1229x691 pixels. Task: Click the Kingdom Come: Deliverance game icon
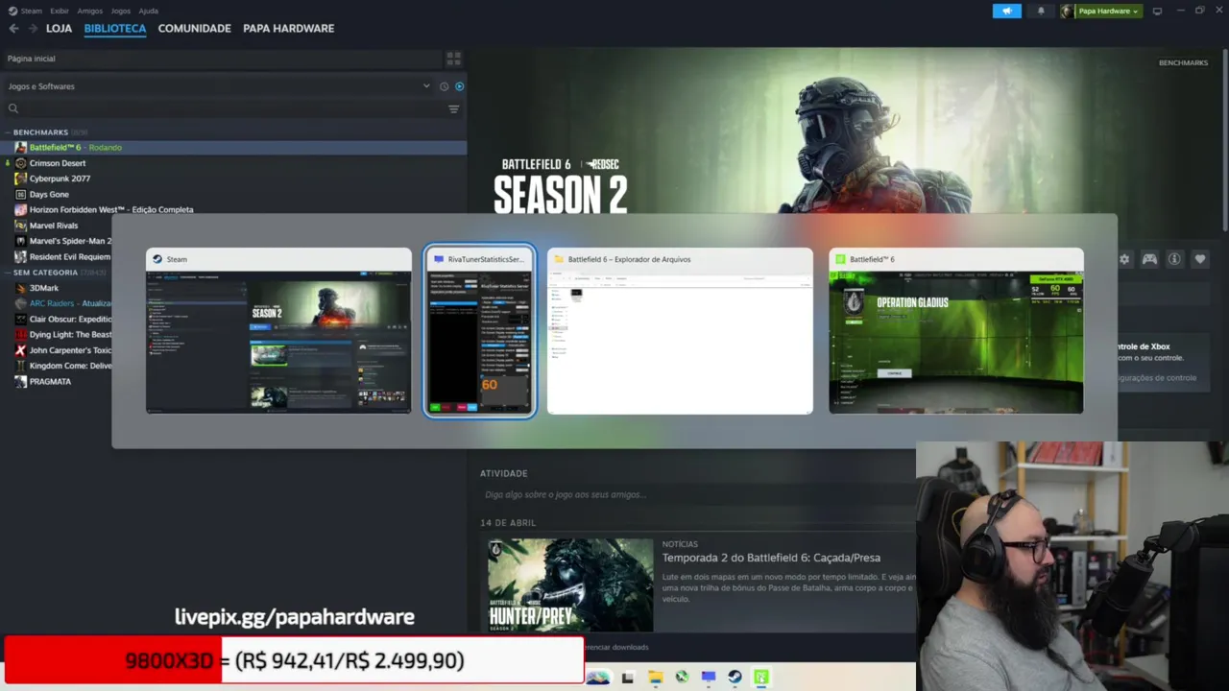tap(21, 366)
